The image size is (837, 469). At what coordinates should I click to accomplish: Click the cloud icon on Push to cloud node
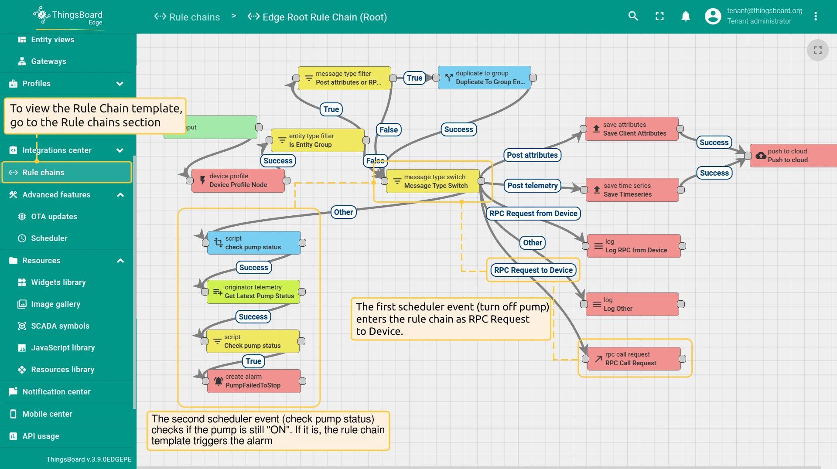point(761,156)
